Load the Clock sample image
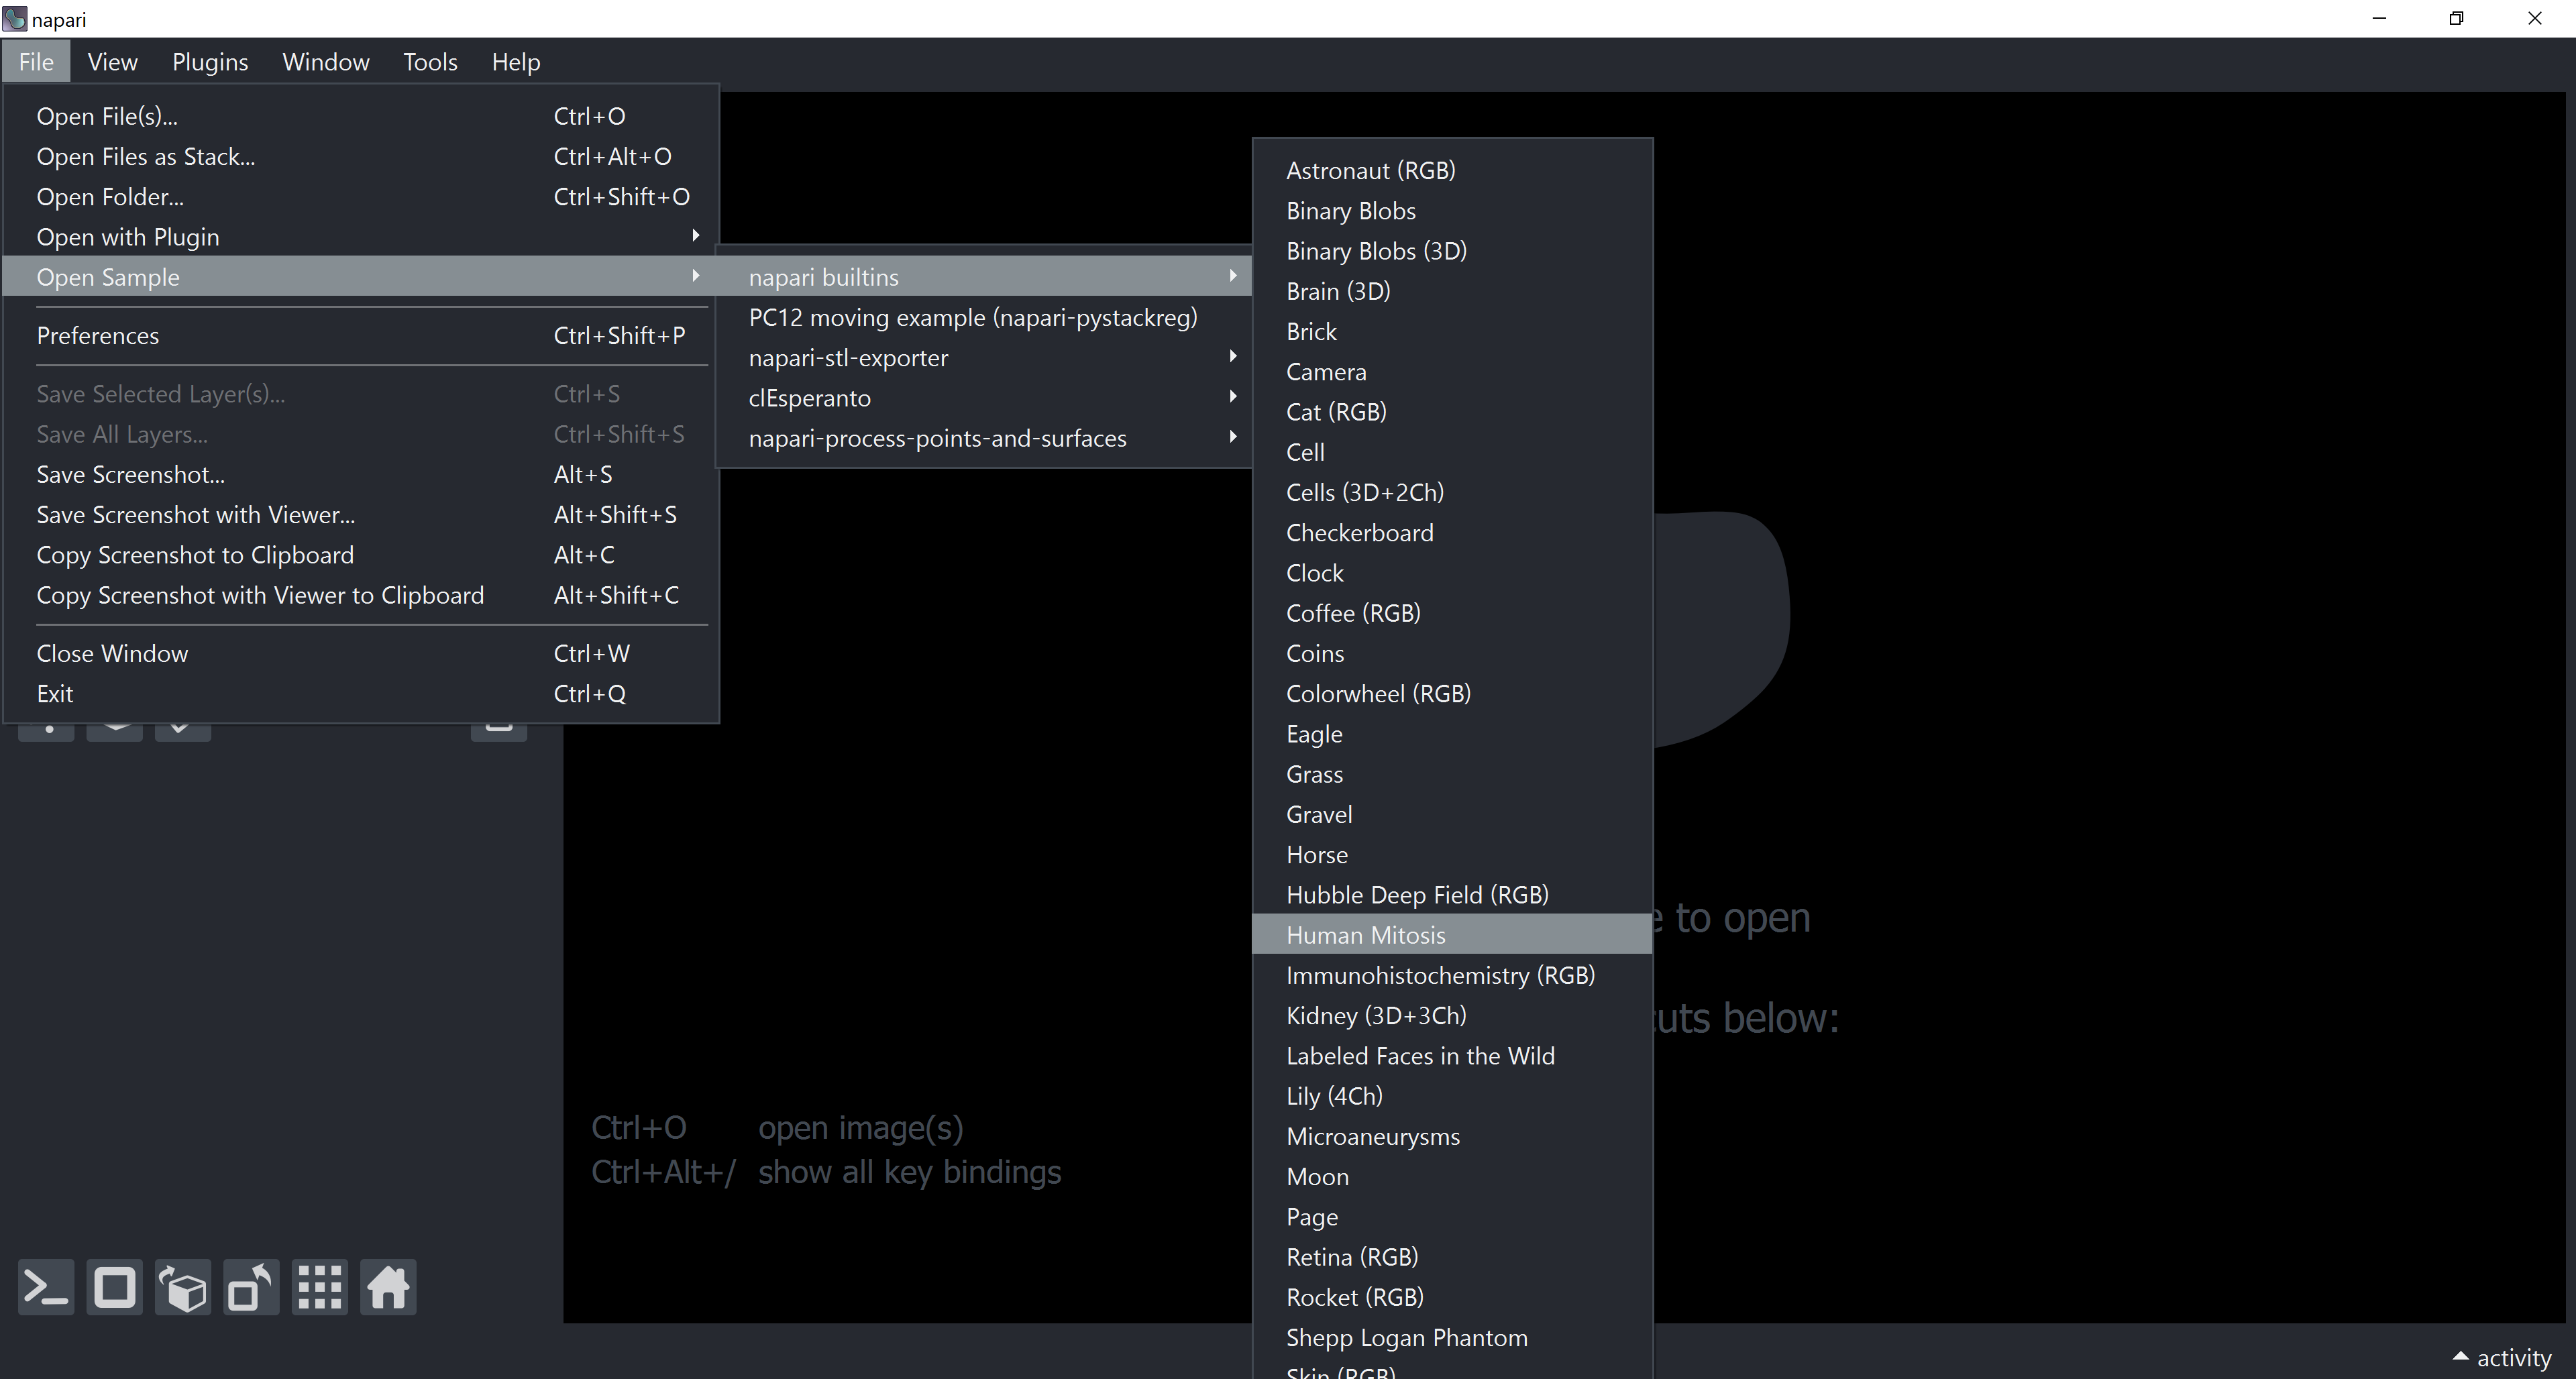2576x1379 pixels. [1452, 573]
